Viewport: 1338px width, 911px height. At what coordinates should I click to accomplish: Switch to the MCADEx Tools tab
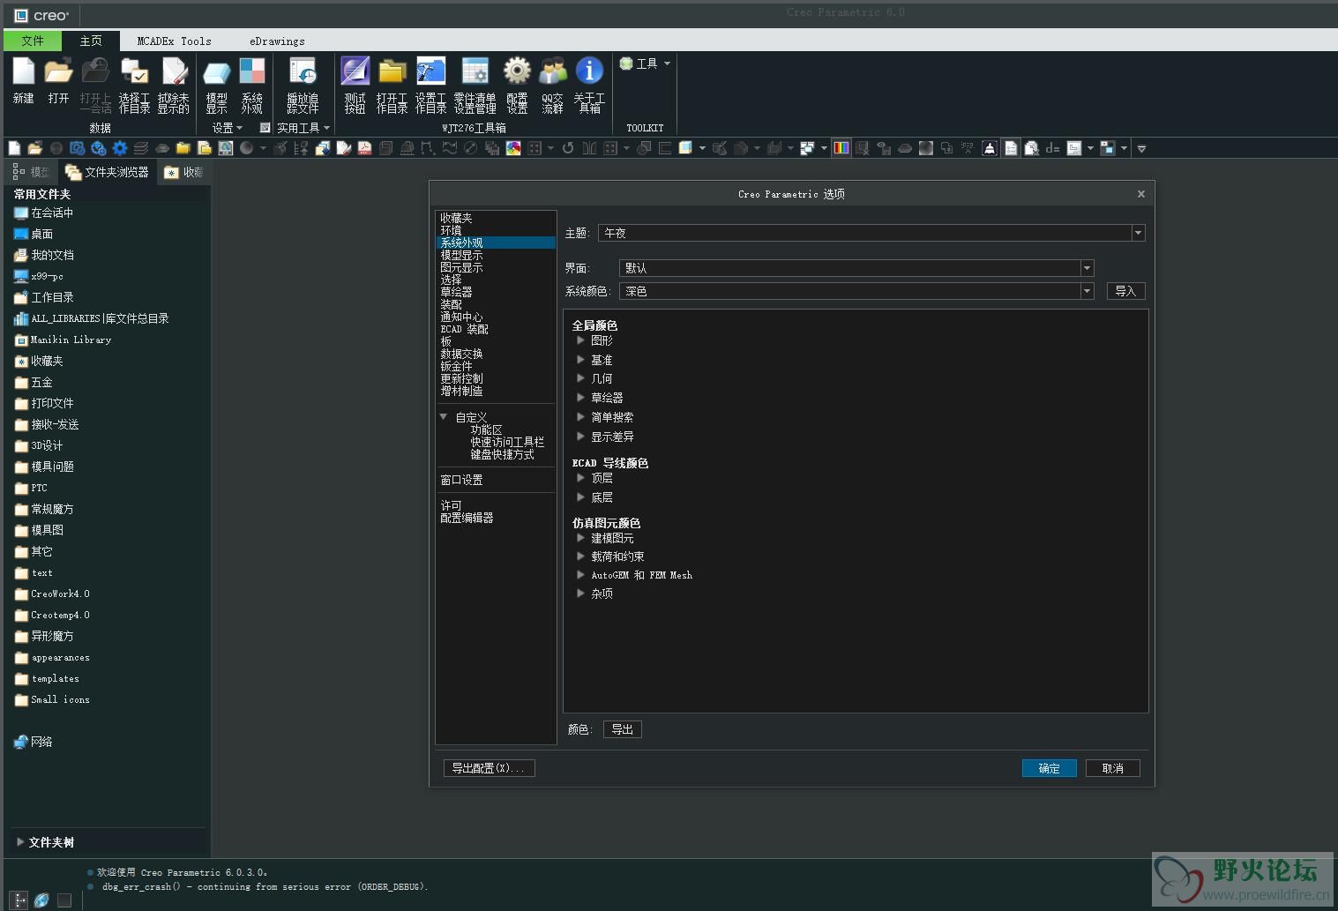[174, 41]
